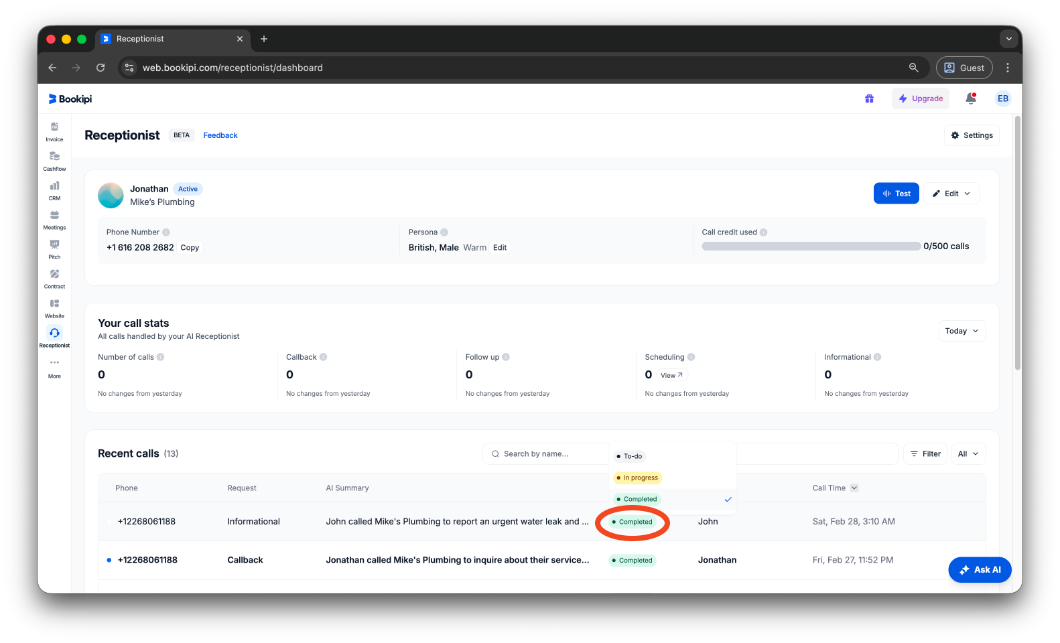Click the View scheduling link
The image size is (1060, 643).
tap(671, 375)
